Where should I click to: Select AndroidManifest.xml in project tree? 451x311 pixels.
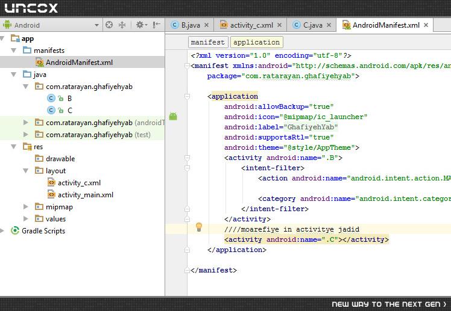[x=79, y=62]
